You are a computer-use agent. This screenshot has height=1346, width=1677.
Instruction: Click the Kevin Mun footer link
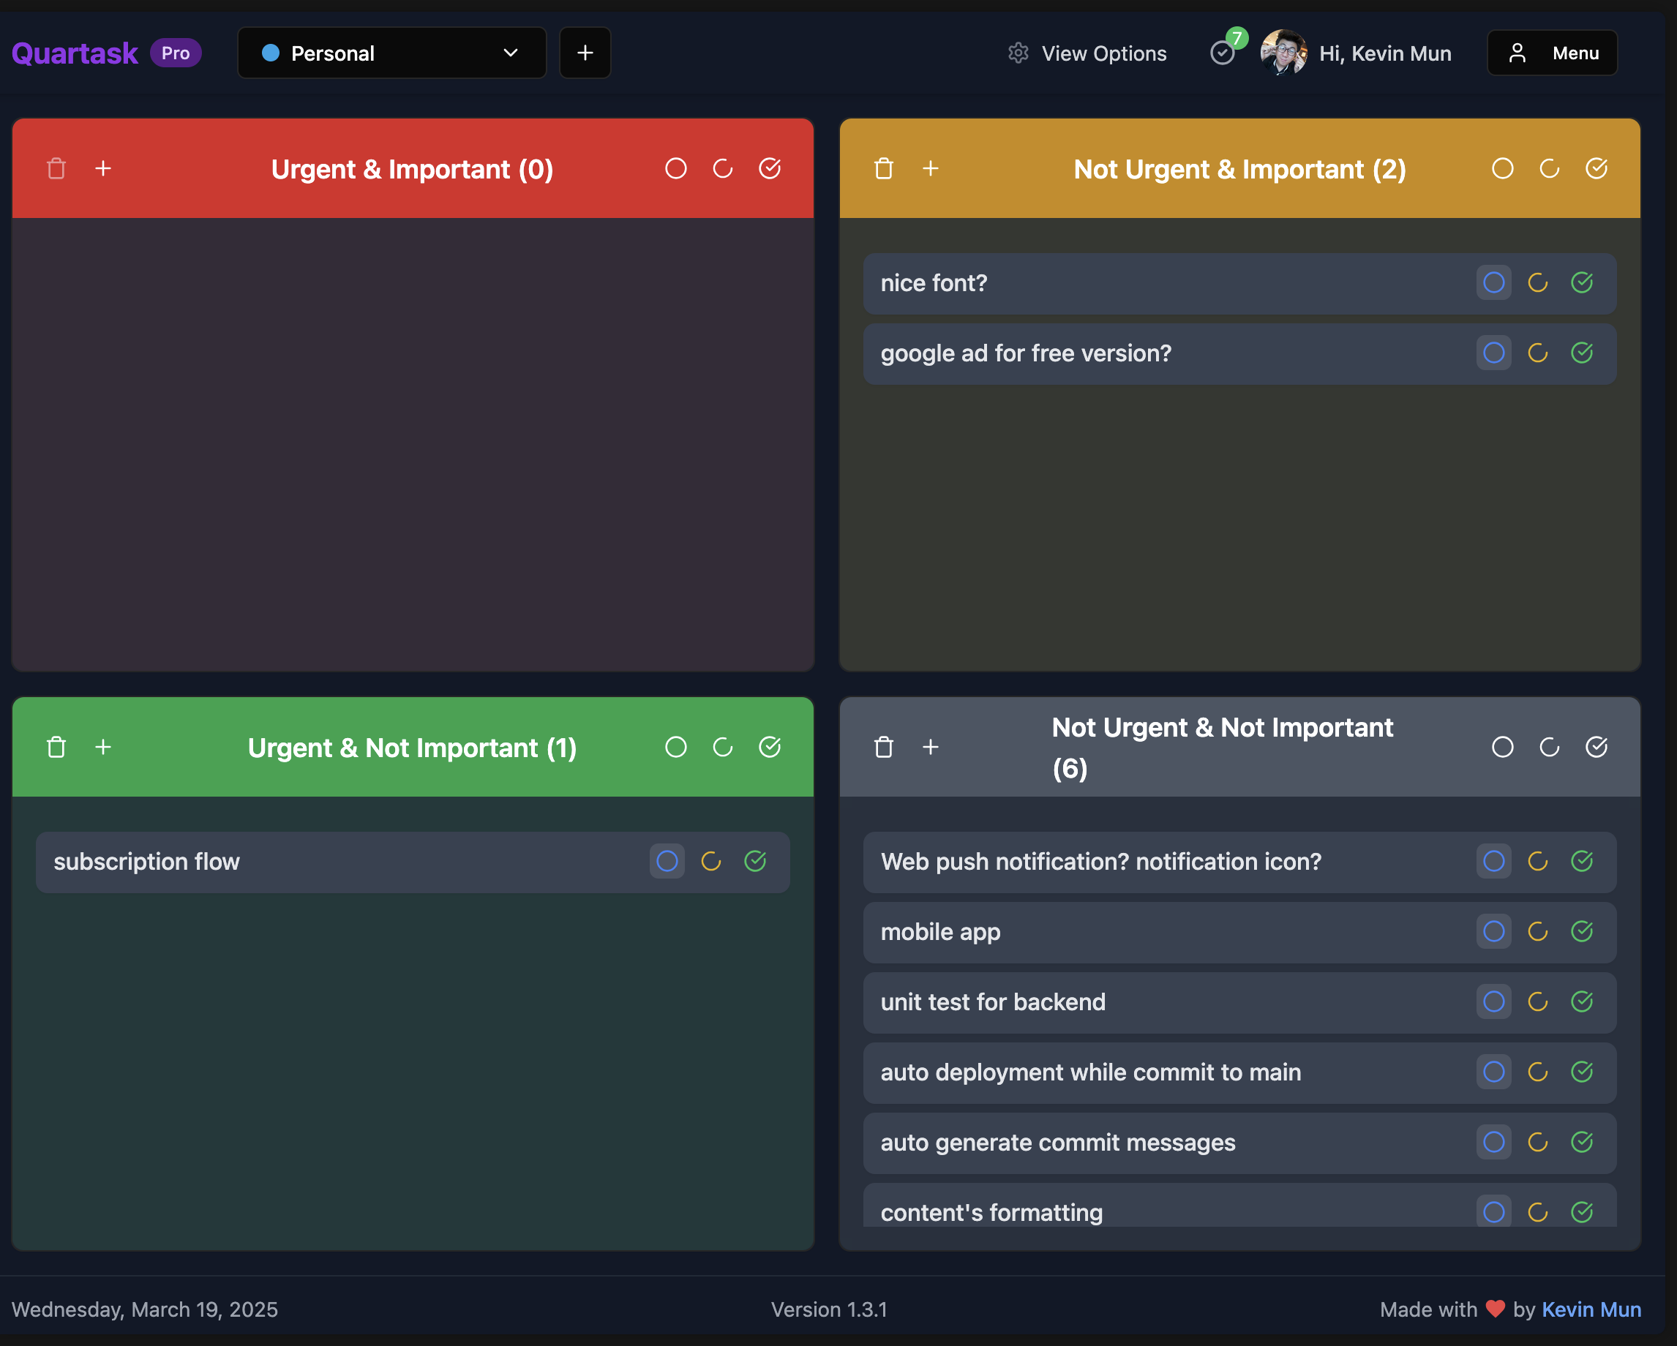coord(1591,1309)
